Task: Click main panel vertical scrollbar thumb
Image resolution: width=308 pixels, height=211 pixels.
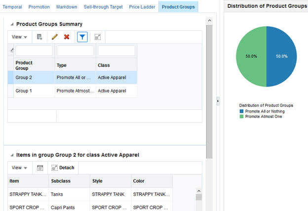Action: pyautogui.click(x=209, y=91)
